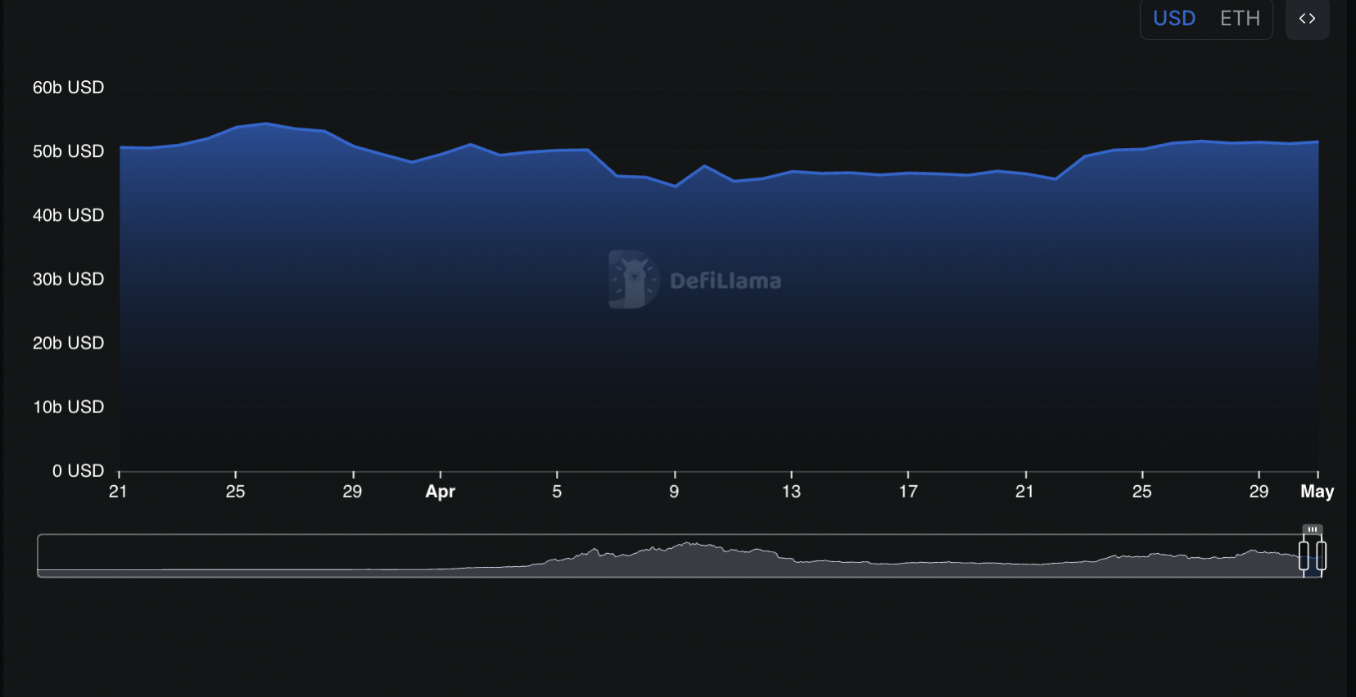The width and height of the screenshot is (1356, 697).
Task: Click the embed code angle-brackets icon
Action: tap(1307, 19)
